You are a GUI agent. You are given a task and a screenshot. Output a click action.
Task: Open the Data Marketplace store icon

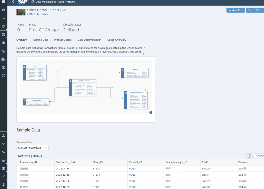tap(3, 35)
